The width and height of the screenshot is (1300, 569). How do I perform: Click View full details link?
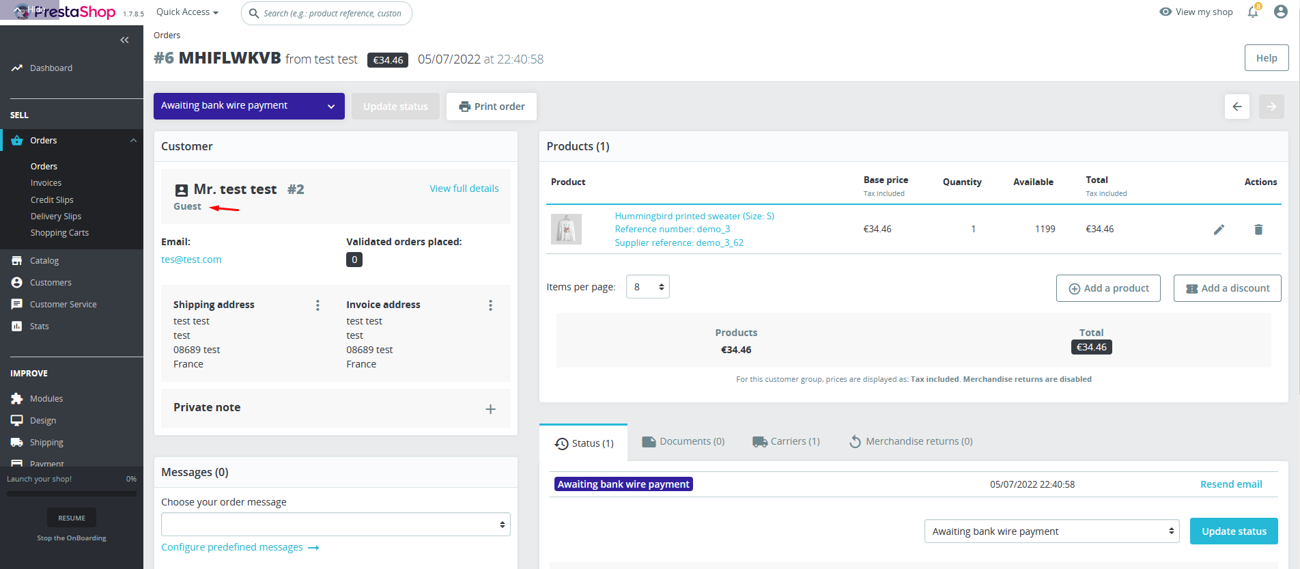tap(464, 189)
